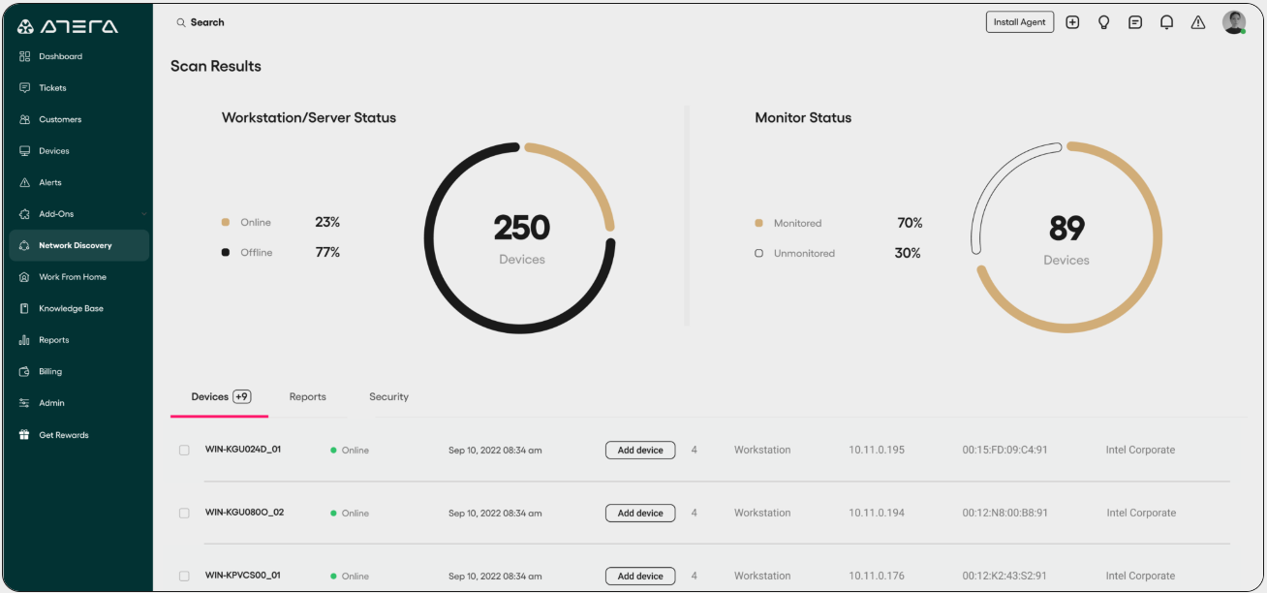Open the chat message icon in header
The image size is (1267, 593).
click(1135, 22)
